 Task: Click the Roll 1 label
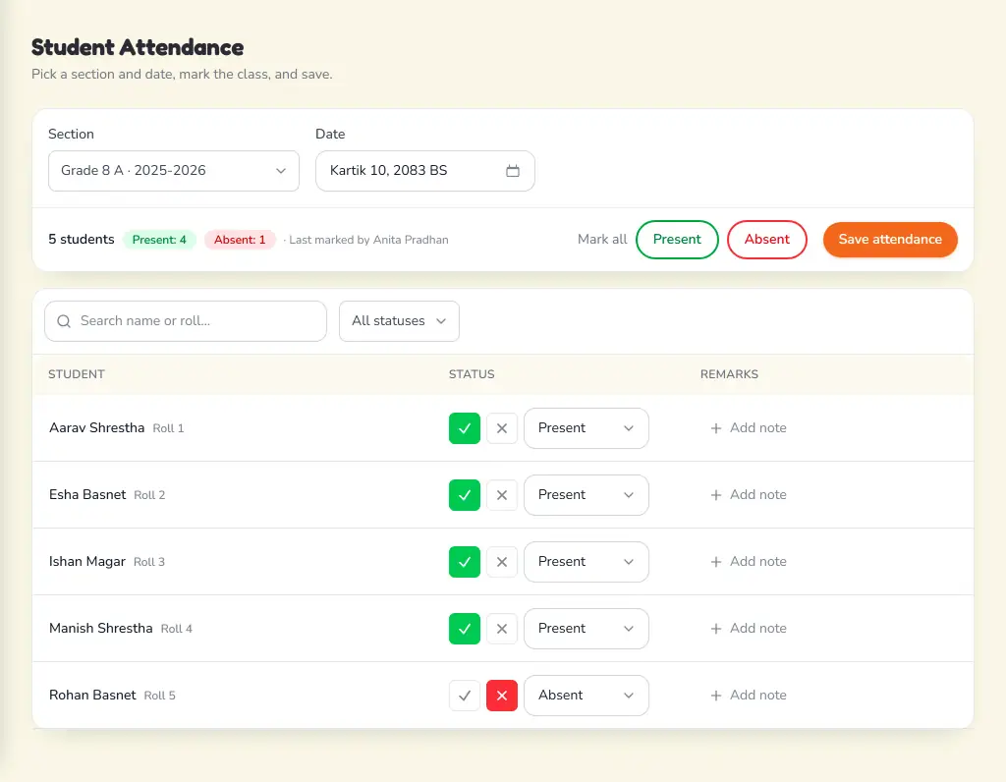(168, 428)
